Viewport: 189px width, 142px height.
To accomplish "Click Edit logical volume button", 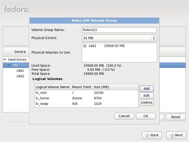I will coord(146,96).
